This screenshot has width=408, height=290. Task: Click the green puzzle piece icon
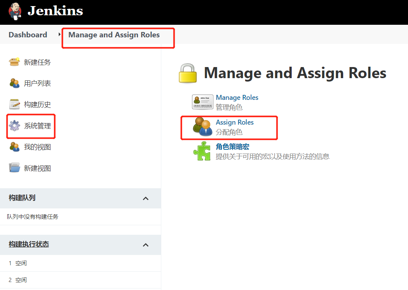pos(202,151)
